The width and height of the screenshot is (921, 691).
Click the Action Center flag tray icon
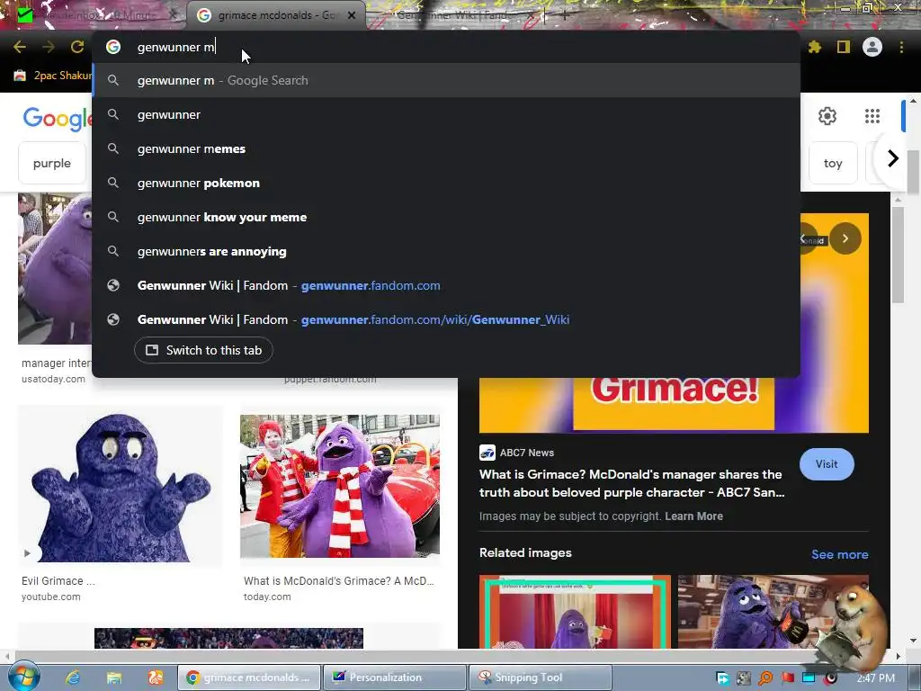click(787, 678)
